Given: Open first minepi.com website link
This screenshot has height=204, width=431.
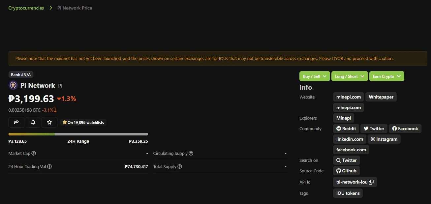Looking at the screenshot, I should 349,97.
